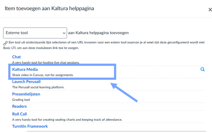The image size is (212, 133).
Task: Select the Chat external tool
Action: point(16,57)
